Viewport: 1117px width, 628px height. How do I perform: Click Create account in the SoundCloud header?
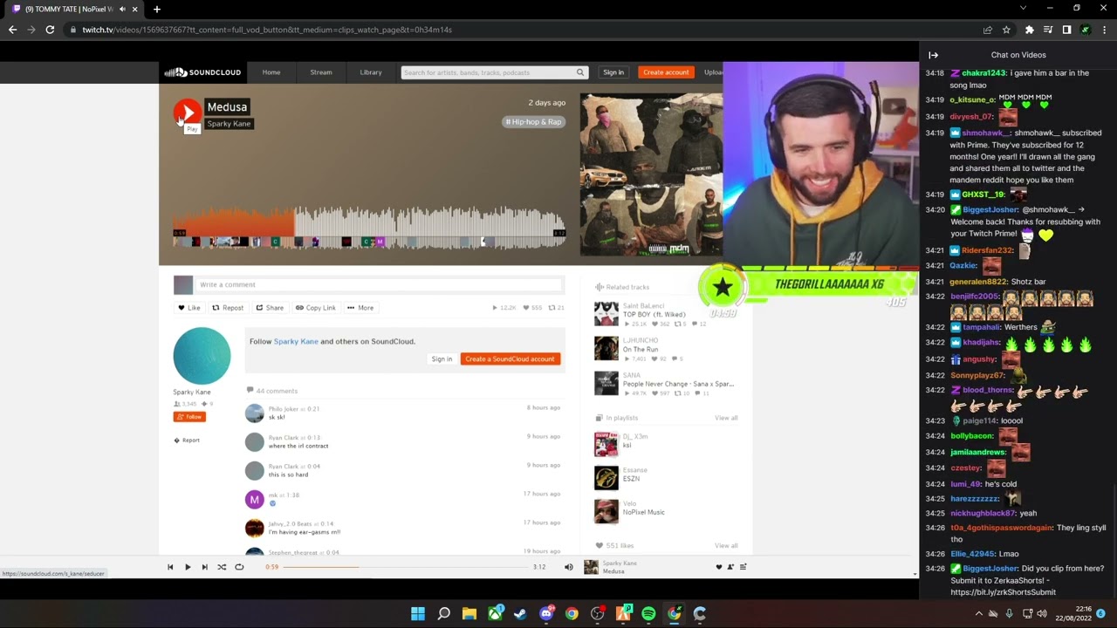[666, 72]
